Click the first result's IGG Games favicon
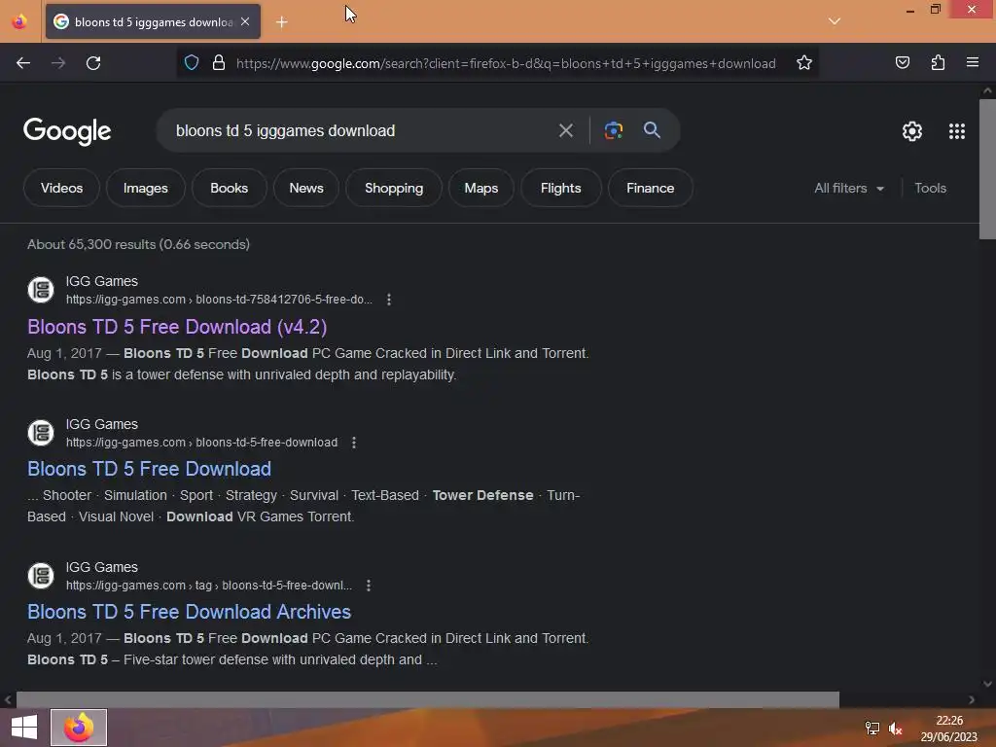Viewport: 996px width, 747px height. click(41, 290)
